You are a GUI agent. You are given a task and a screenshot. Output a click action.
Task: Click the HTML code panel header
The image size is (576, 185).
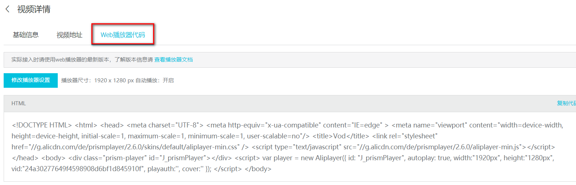290,103
